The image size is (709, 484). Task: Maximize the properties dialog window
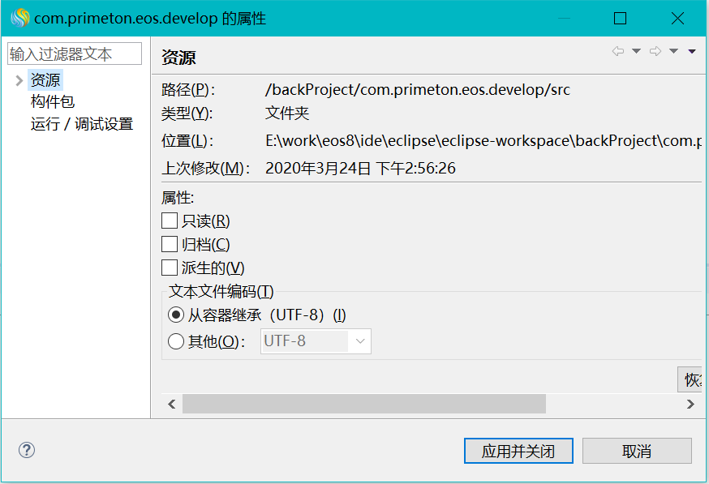tap(621, 18)
